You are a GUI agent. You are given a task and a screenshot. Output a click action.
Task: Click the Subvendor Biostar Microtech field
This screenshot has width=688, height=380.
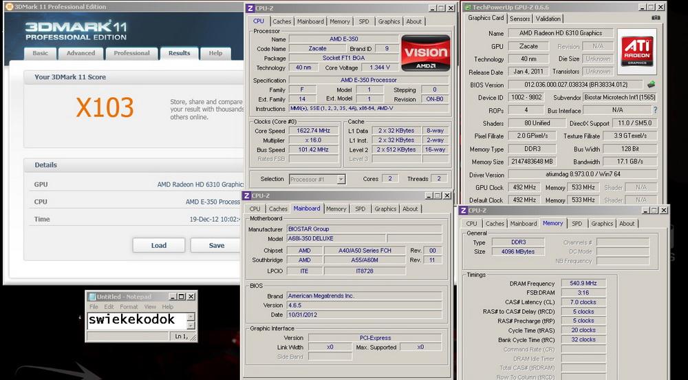(x=620, y=98)
